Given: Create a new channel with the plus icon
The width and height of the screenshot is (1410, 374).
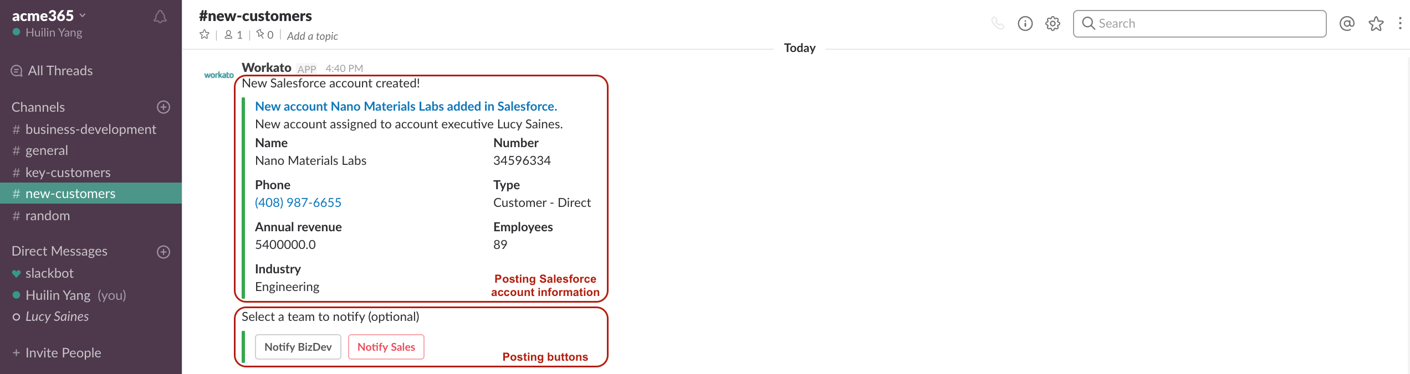Looking at the screenshot, I should pyautogui.click(x=163, y=107).
